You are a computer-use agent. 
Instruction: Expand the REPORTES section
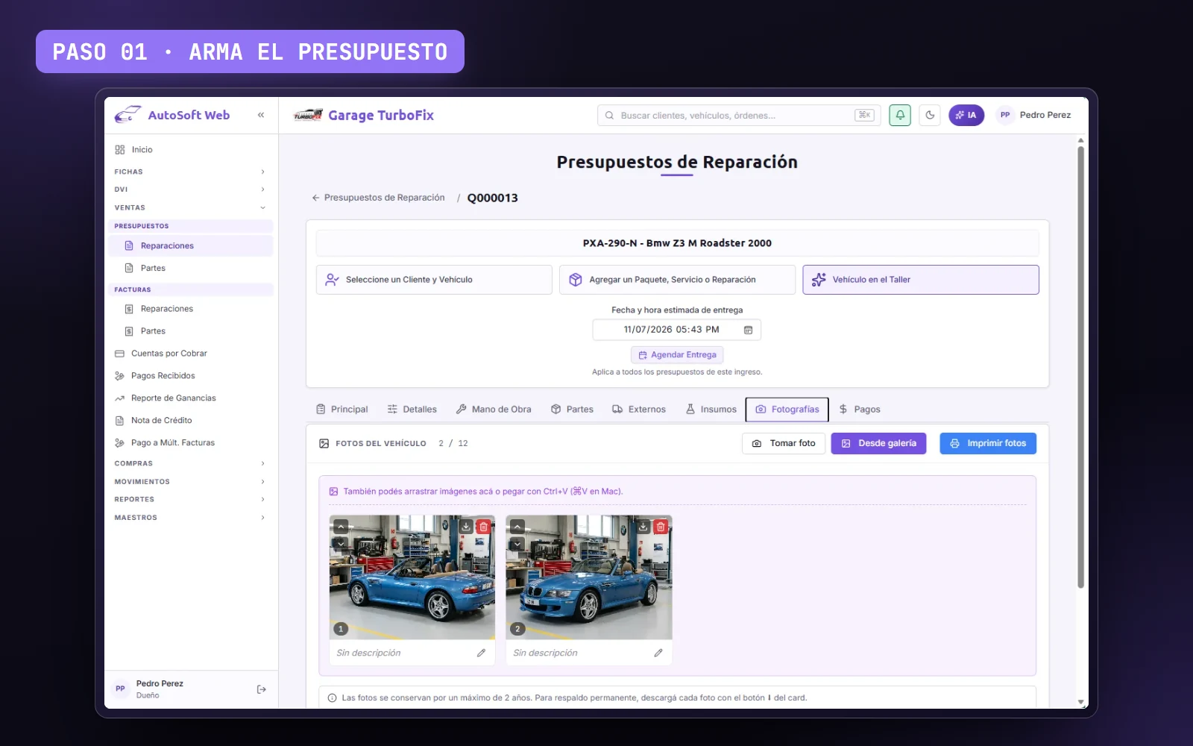(190, 499)
